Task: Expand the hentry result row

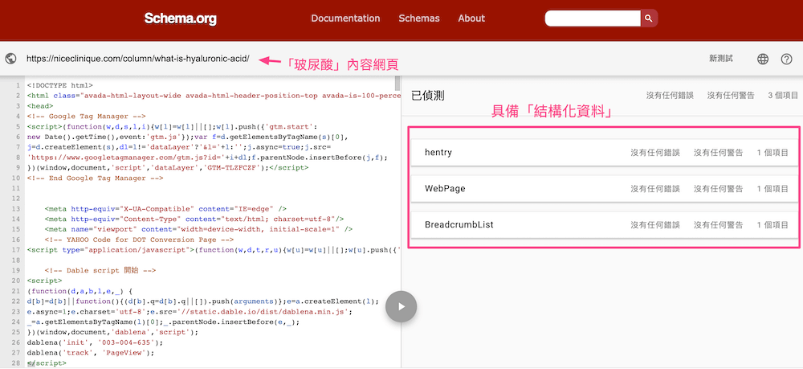Action: (x=605, y=153)
